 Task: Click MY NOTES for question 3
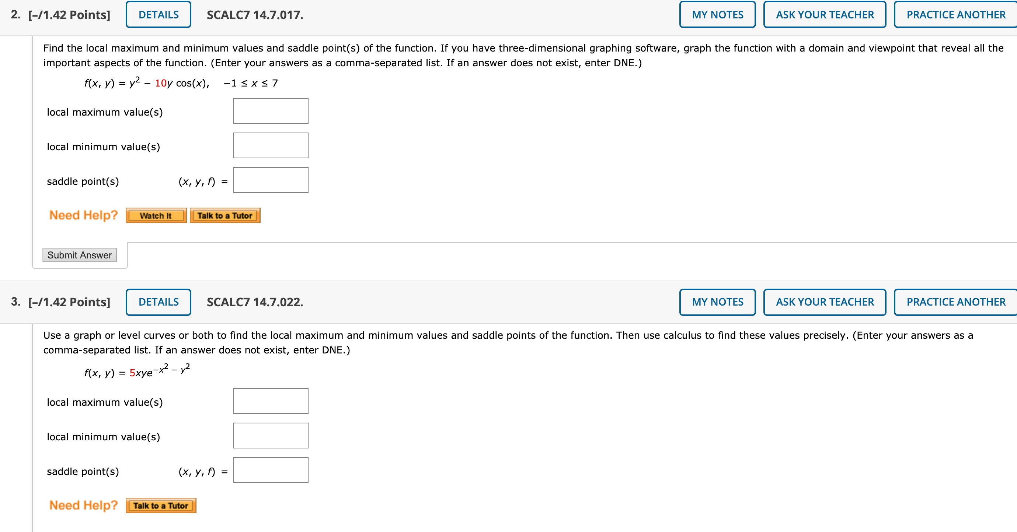click(717, 302)
